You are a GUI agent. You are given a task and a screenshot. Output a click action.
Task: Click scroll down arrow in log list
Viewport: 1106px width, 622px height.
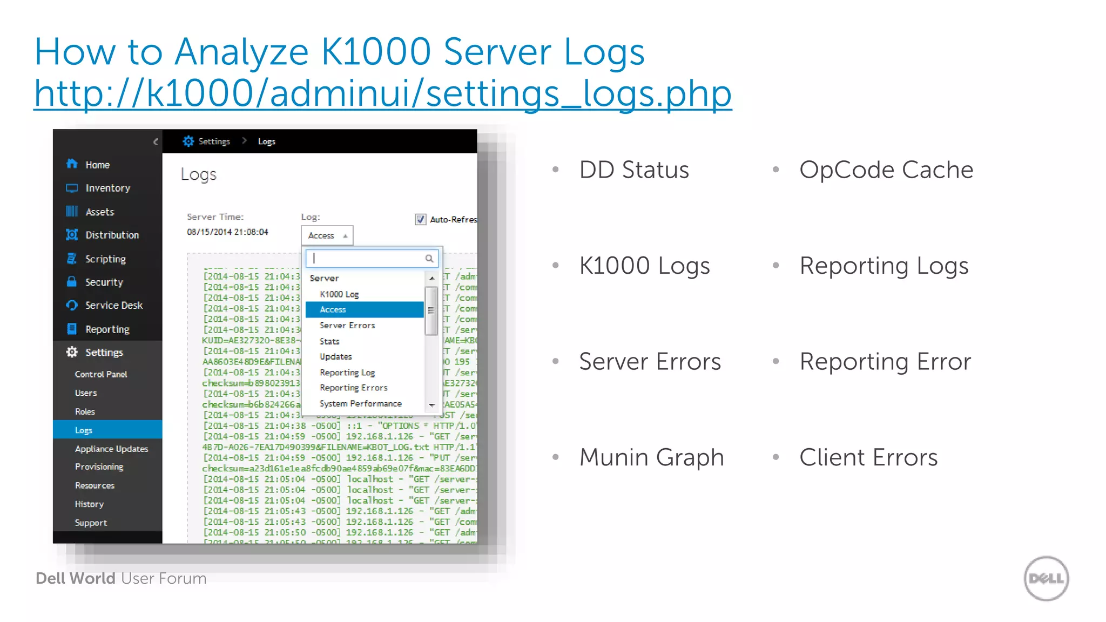tap(431, 404)
